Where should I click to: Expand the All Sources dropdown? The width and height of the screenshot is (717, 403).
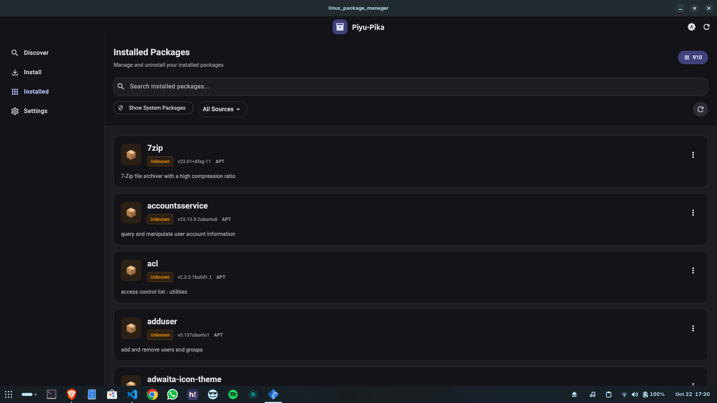tap(222, 109)
